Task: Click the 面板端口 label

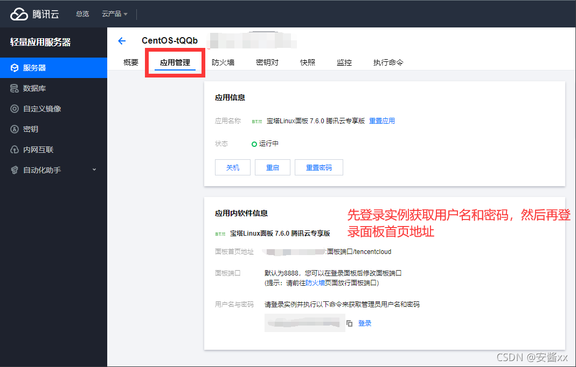Action: (x=228, y=273)
